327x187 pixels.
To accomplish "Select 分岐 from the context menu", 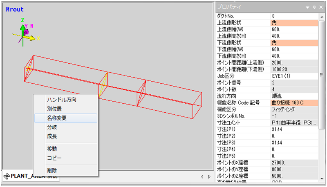I will 52,127.
